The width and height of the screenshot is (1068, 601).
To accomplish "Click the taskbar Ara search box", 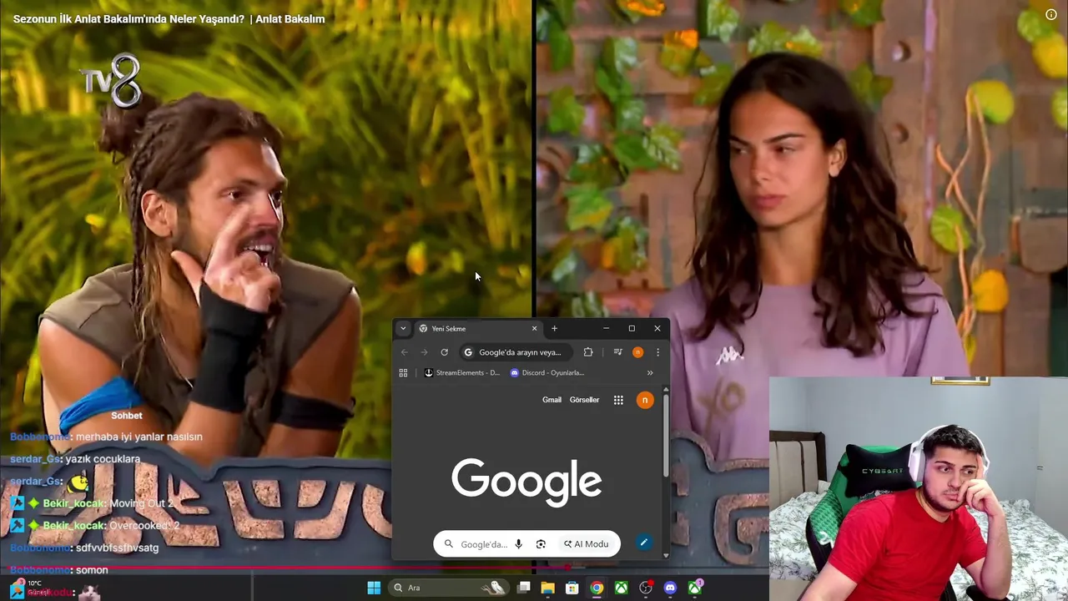I will [x=449, y=588].
